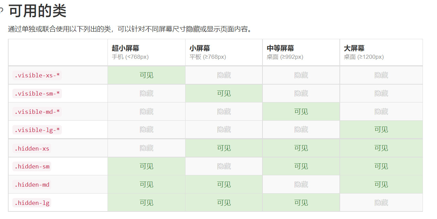Select the 小屏幕 column header
437x219 pixels.
coord(224,52)
